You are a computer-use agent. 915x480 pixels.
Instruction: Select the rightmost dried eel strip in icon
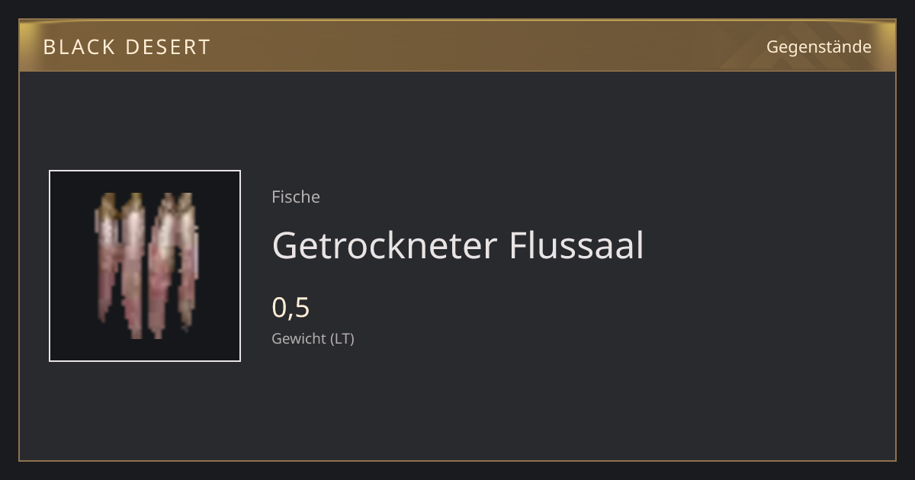click(x=187, y=259)
